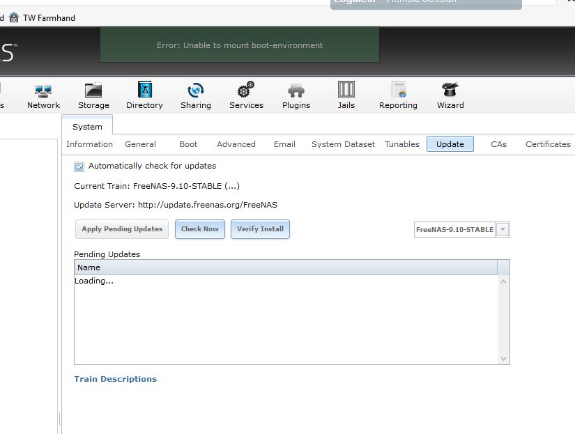The image size is (575, 434).
Task: Click the Check Now button
Action: click(x=200, y=229)
